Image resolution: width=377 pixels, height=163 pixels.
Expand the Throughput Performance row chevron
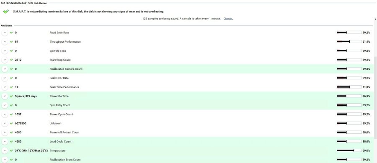(x=5, y=42)
